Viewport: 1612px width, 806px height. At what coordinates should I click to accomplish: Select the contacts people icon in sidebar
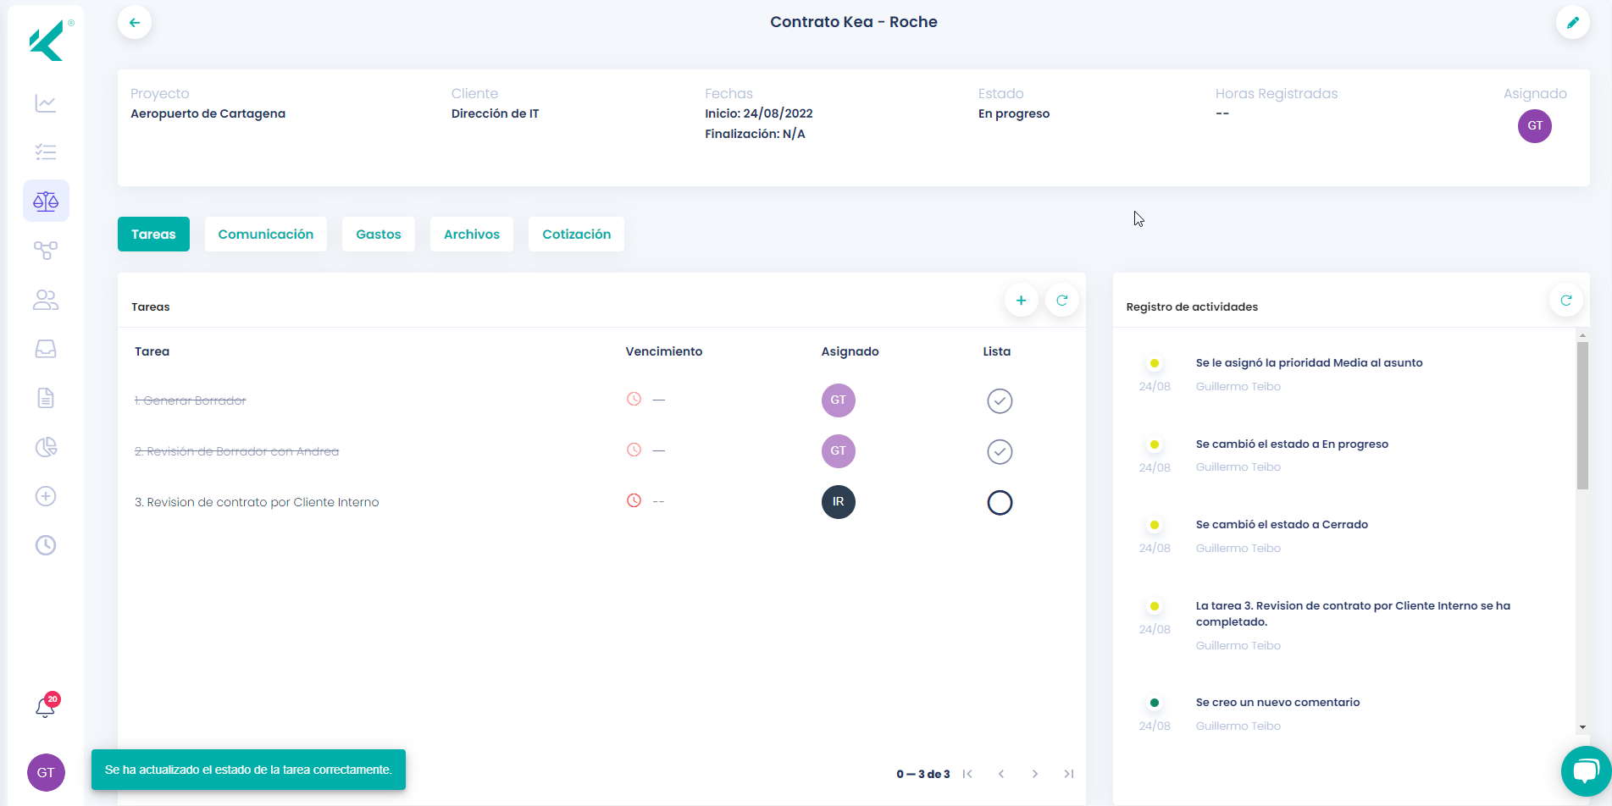(x=46, y=299)
